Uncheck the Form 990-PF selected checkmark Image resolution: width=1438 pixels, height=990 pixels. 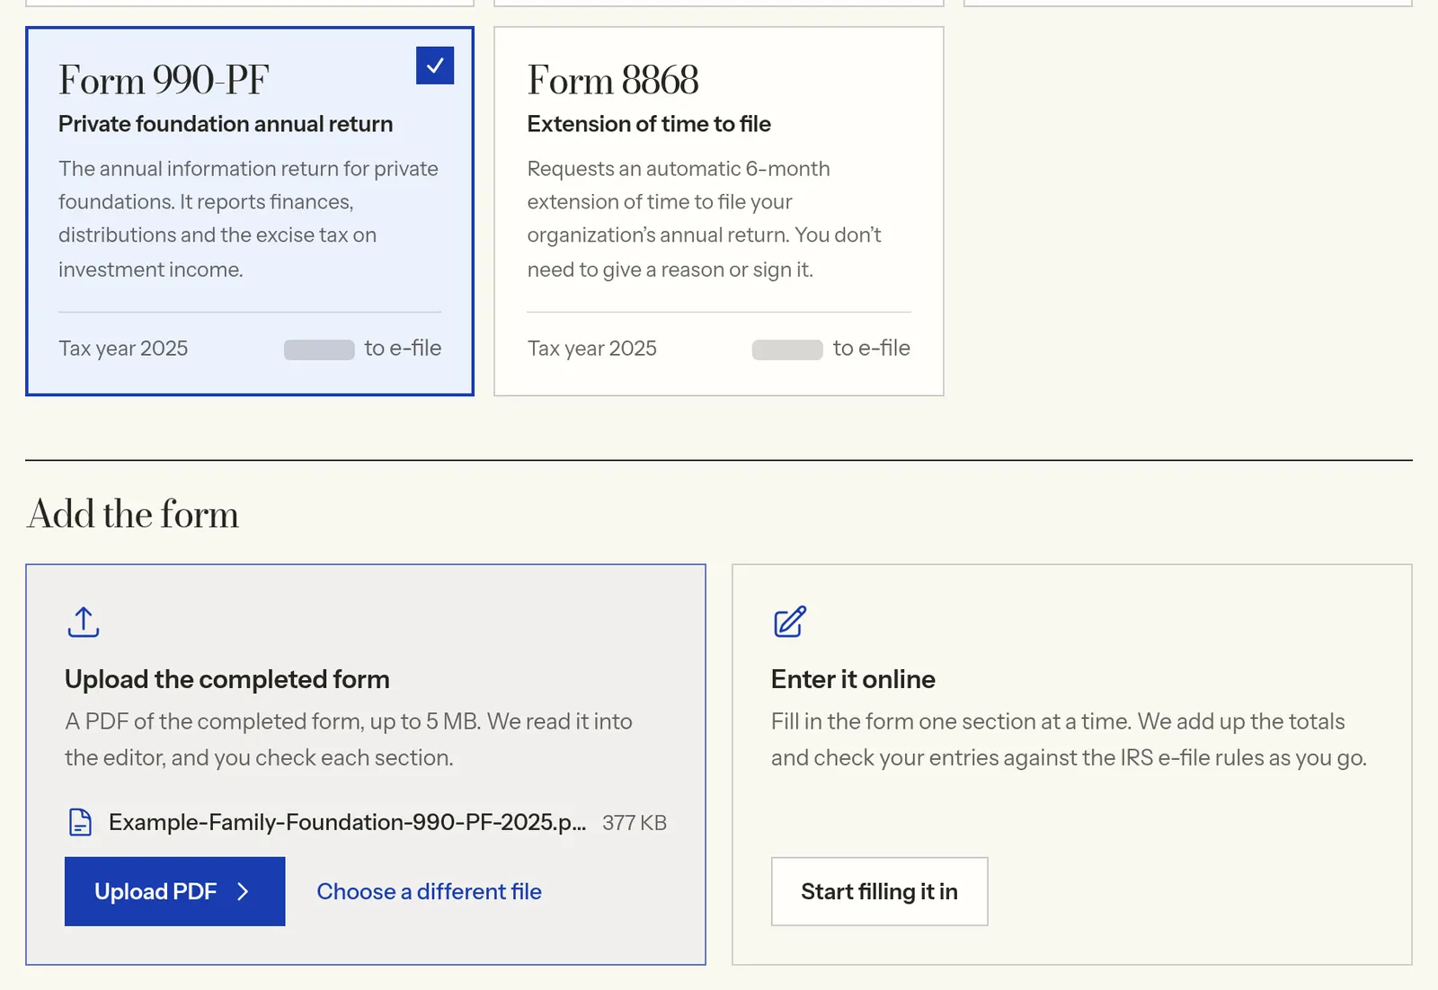pos(435,66)
